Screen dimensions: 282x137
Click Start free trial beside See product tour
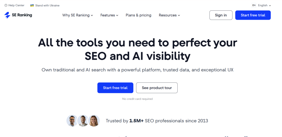pos(115,88)
